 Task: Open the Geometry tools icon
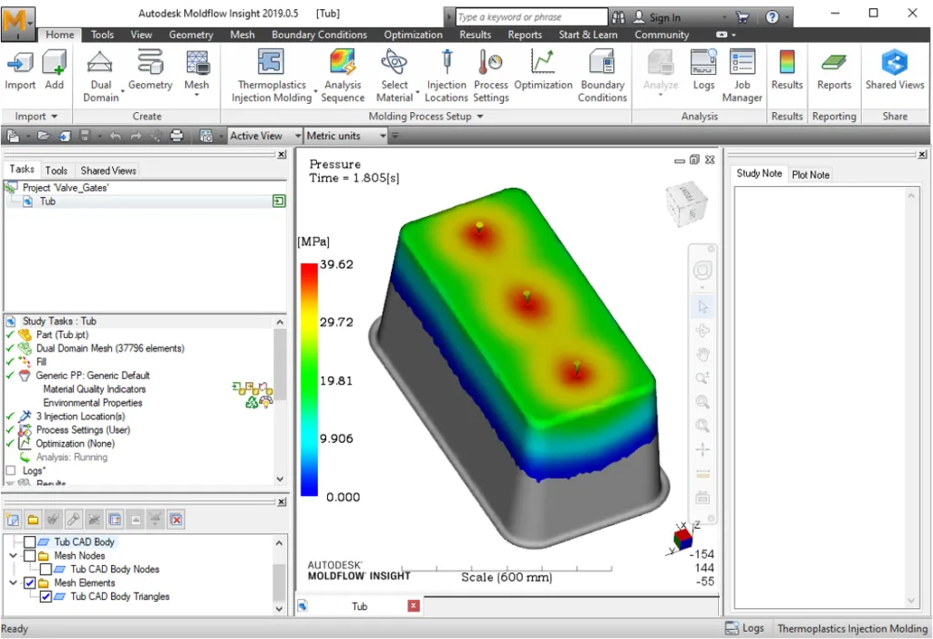tap(150, 69)
